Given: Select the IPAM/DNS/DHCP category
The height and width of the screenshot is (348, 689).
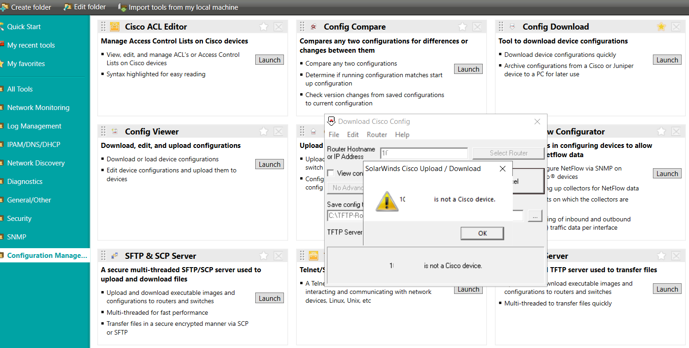Looking at the screenshot, I should (x=34, y=145).
